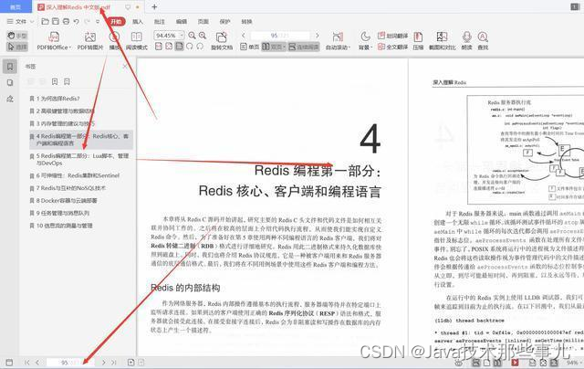584x369 pixels.
Task: Open the 文件 menu
Action: coord(16,22)
